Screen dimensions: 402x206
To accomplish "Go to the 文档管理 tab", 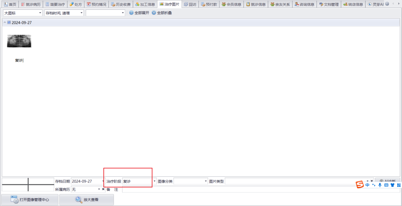I will (x=329, y=4).
